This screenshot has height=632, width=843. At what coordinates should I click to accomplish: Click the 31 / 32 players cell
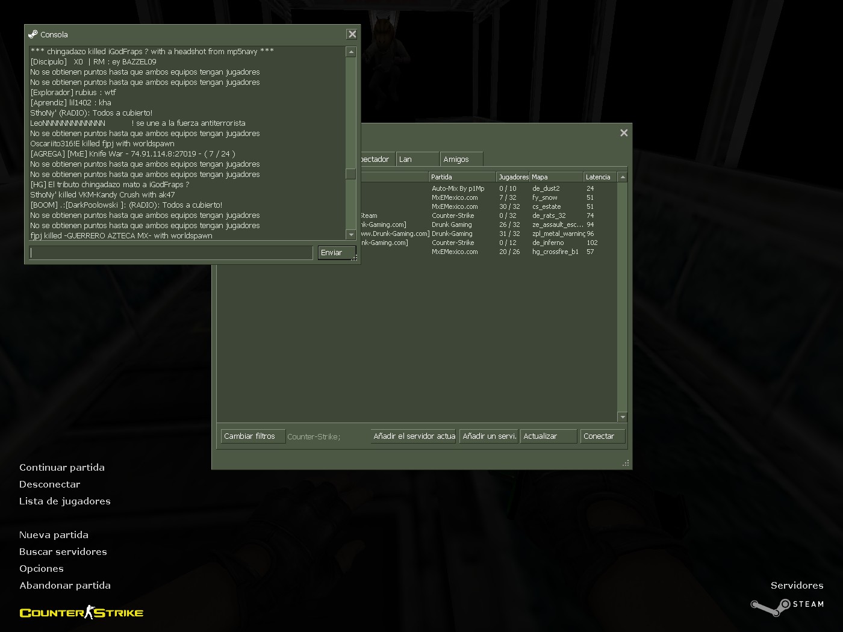509,234
